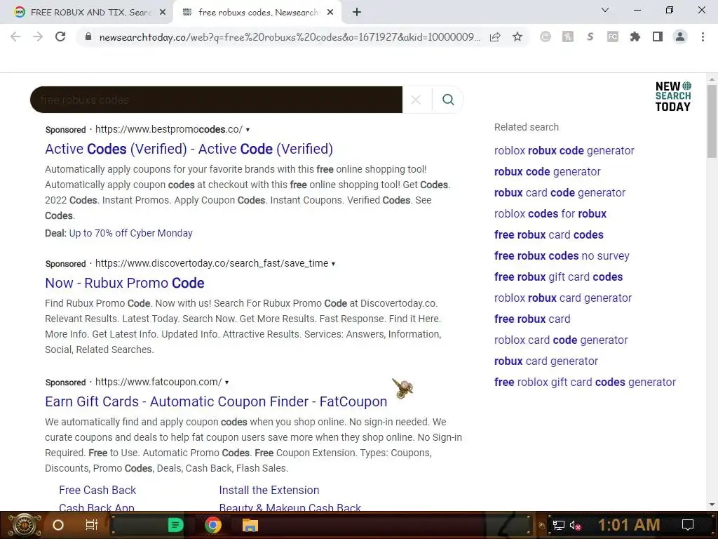The image size is (718, 539).
Task: Share this page icon
Action: click(495, 36)
